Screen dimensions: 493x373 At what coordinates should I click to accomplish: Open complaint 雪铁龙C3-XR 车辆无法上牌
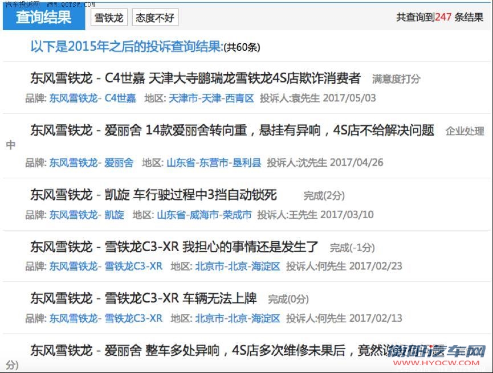(144, 298)
